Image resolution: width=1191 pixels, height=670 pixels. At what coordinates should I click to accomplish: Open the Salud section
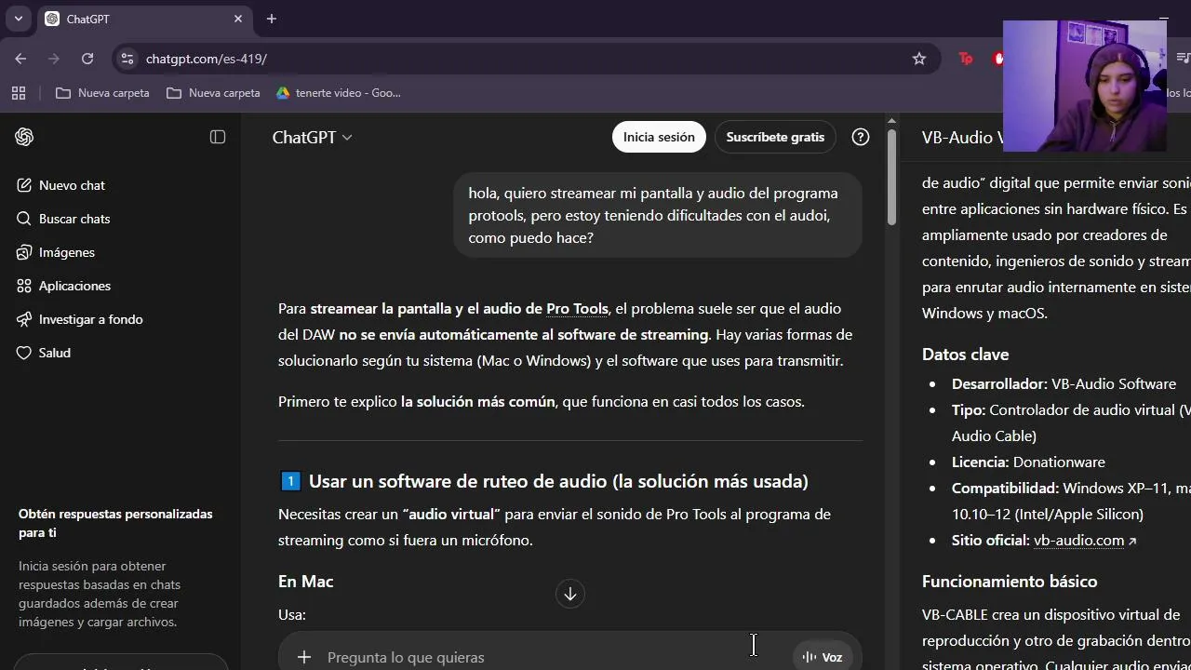[x=44, y=353]
